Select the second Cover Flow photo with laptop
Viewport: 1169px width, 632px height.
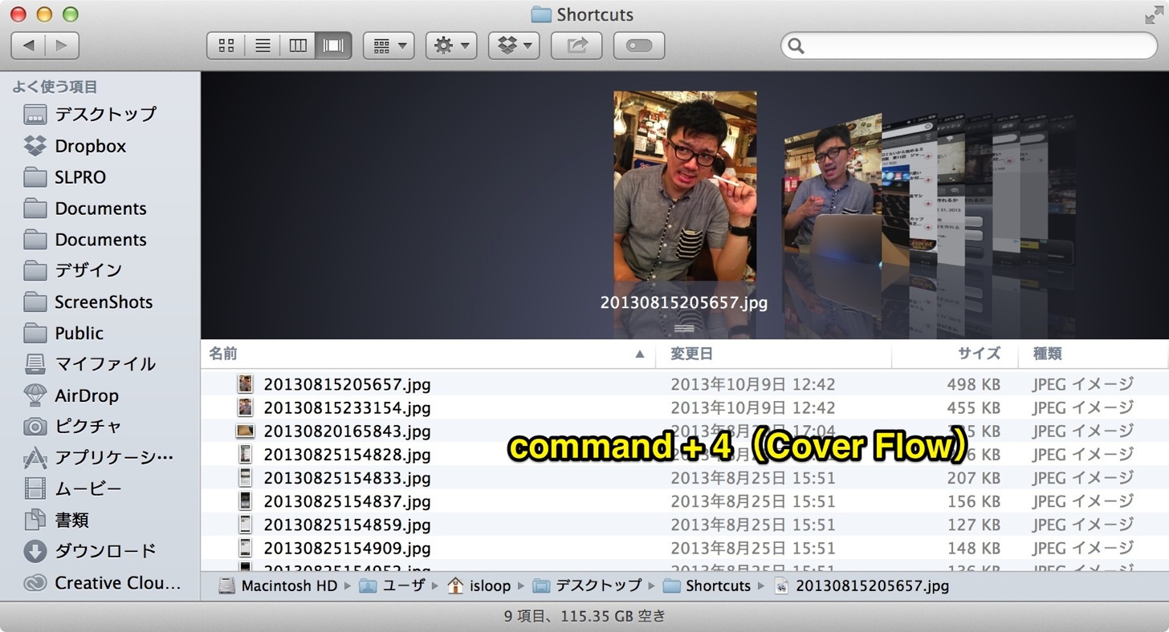coord(833,190)
